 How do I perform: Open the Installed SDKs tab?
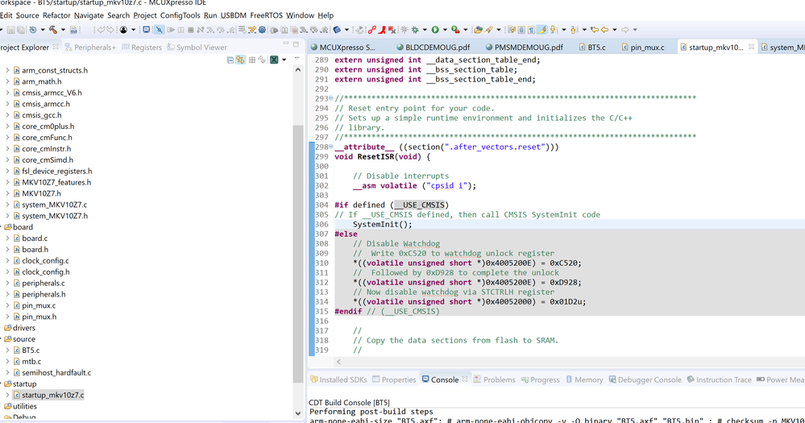tap(338, 379)
